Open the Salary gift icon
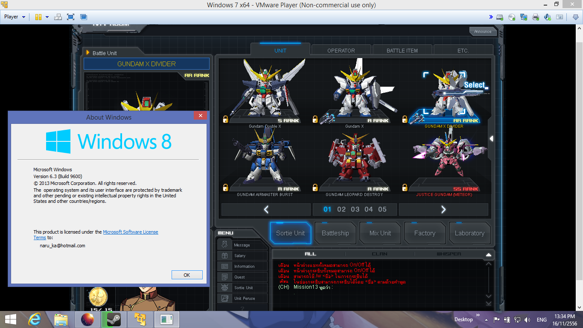The image size is (583, 328). click(225, 255)
